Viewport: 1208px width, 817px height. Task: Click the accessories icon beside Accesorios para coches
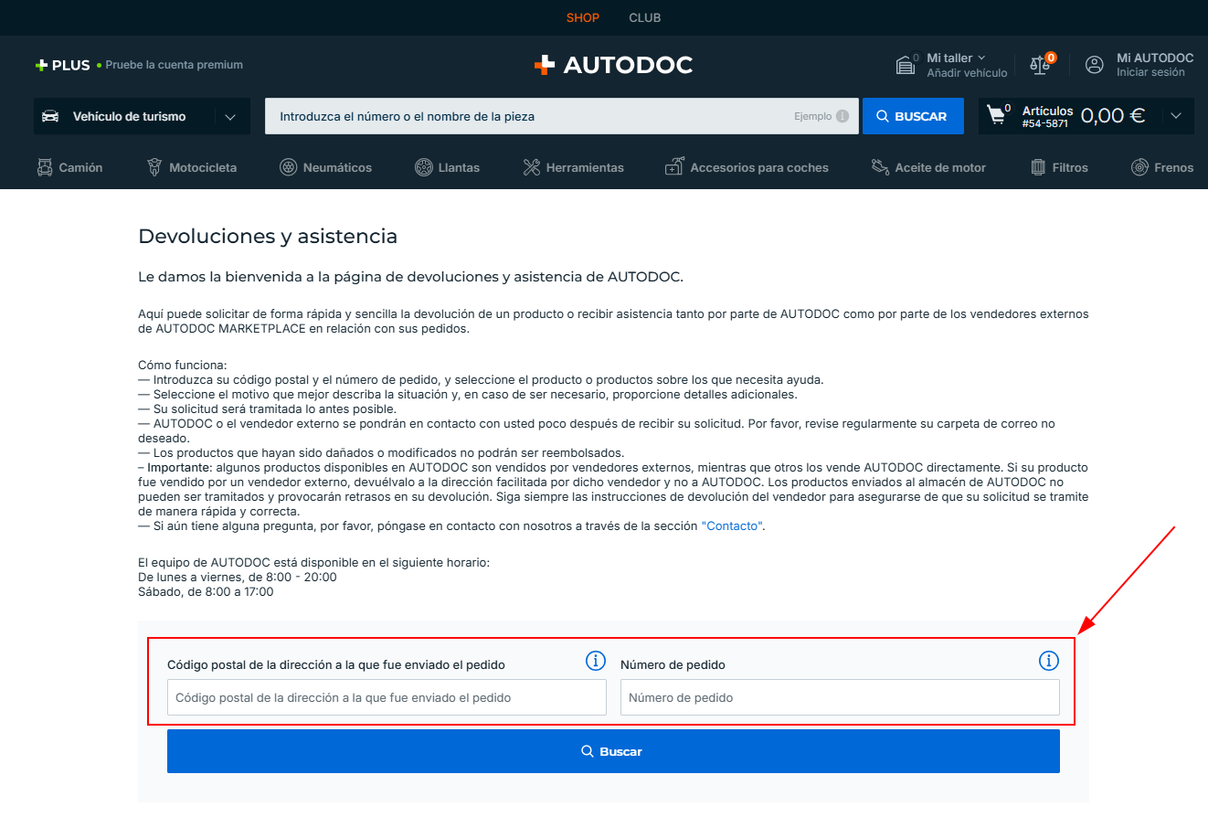[674, 167]
